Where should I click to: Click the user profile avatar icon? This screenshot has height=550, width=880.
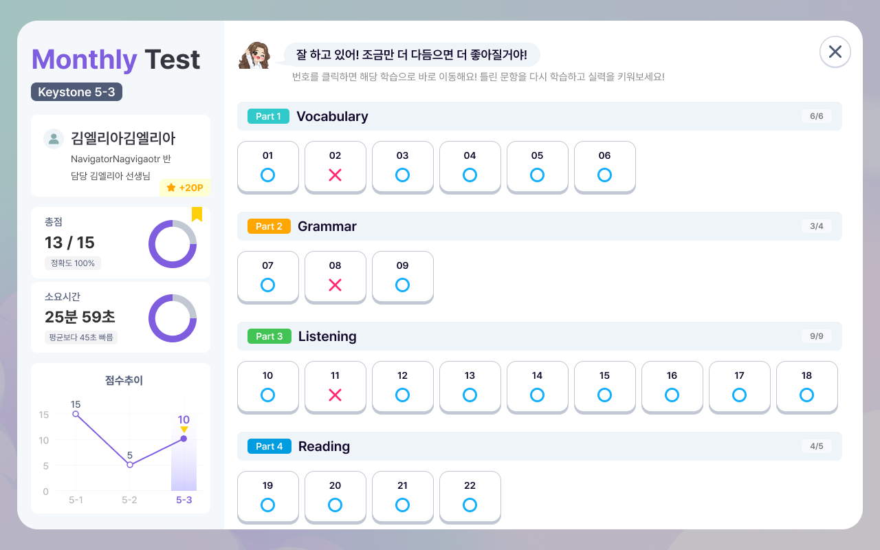[54, 138]
